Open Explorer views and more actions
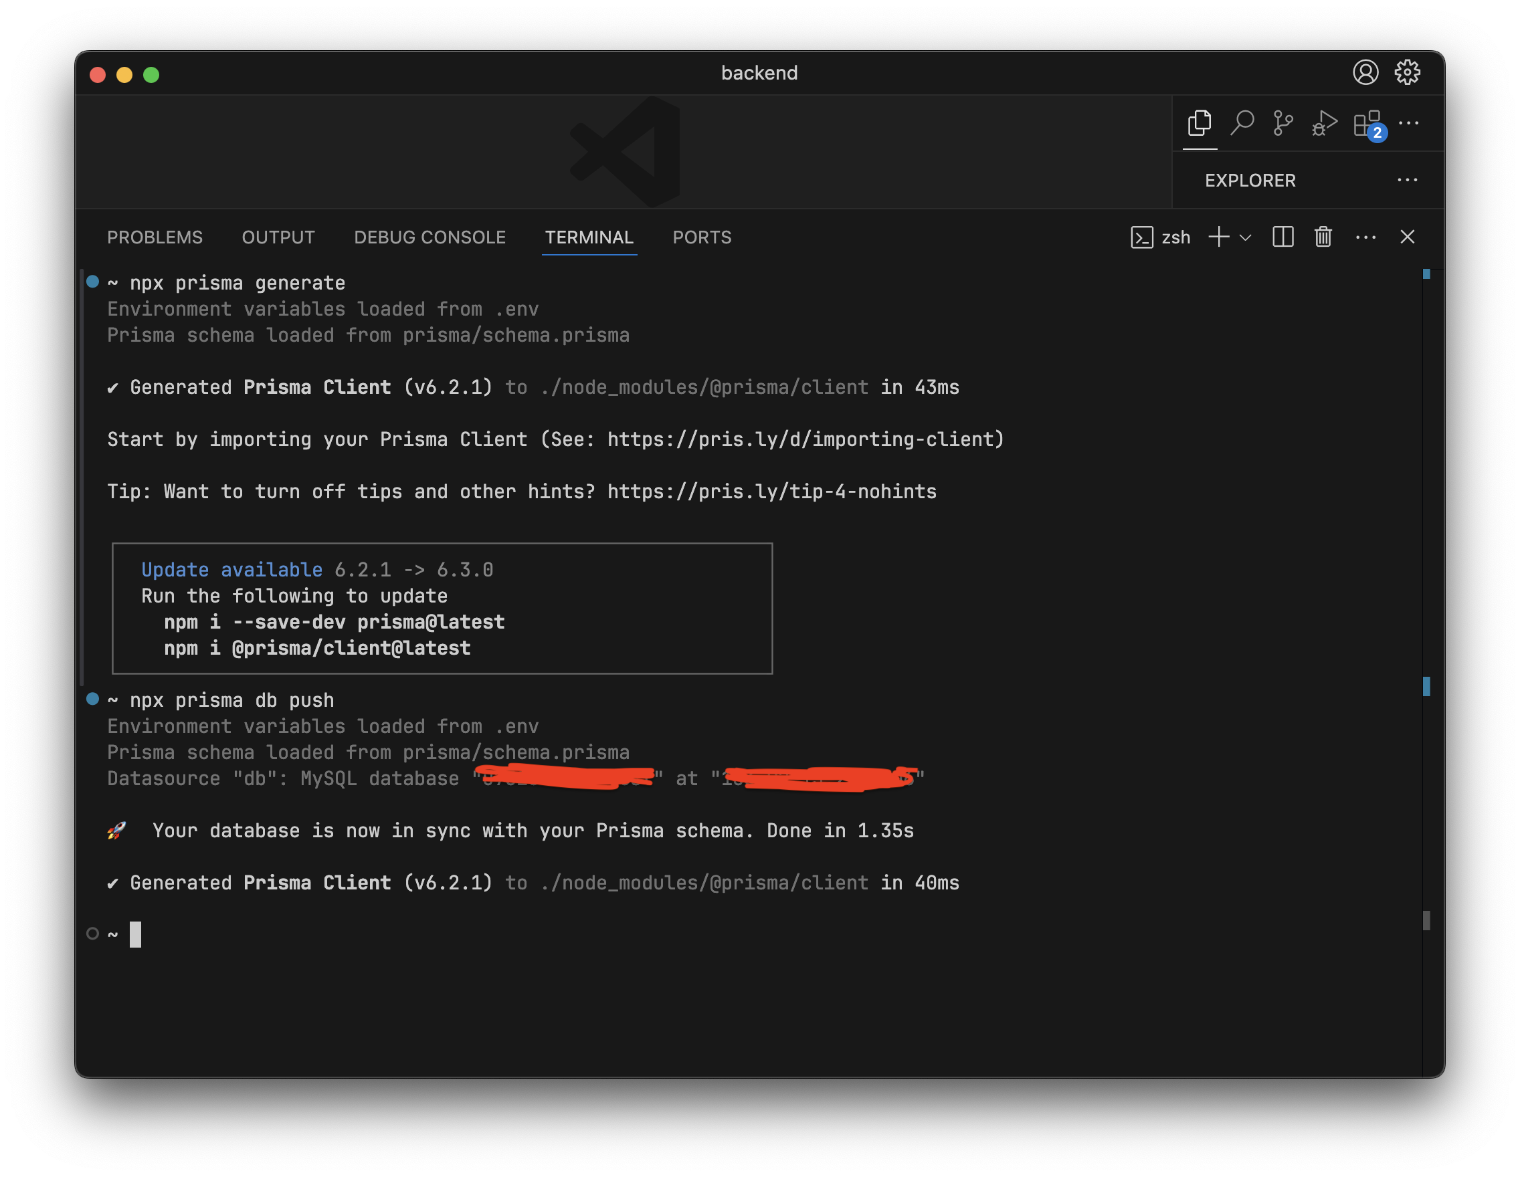The width and height of the screenshot is (1520, 1177). pos(1407,180)
